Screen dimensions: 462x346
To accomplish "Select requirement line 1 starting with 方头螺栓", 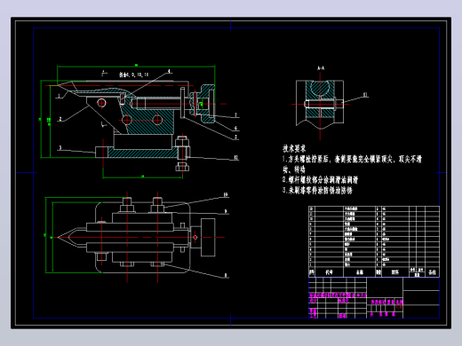I will [x=352, y=164].
